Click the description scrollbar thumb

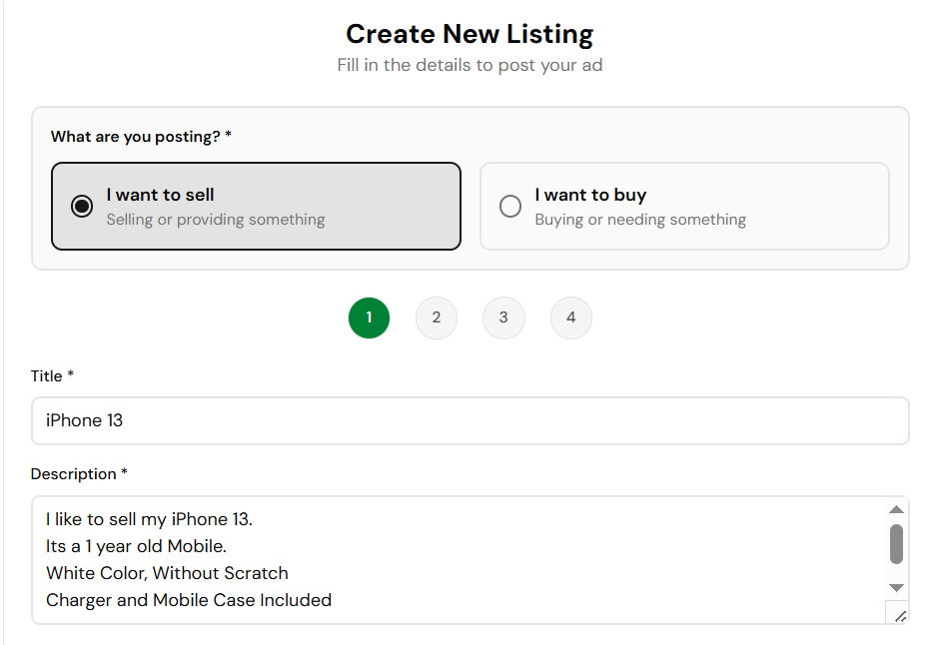pyautogui.click(x=896, y=544)
